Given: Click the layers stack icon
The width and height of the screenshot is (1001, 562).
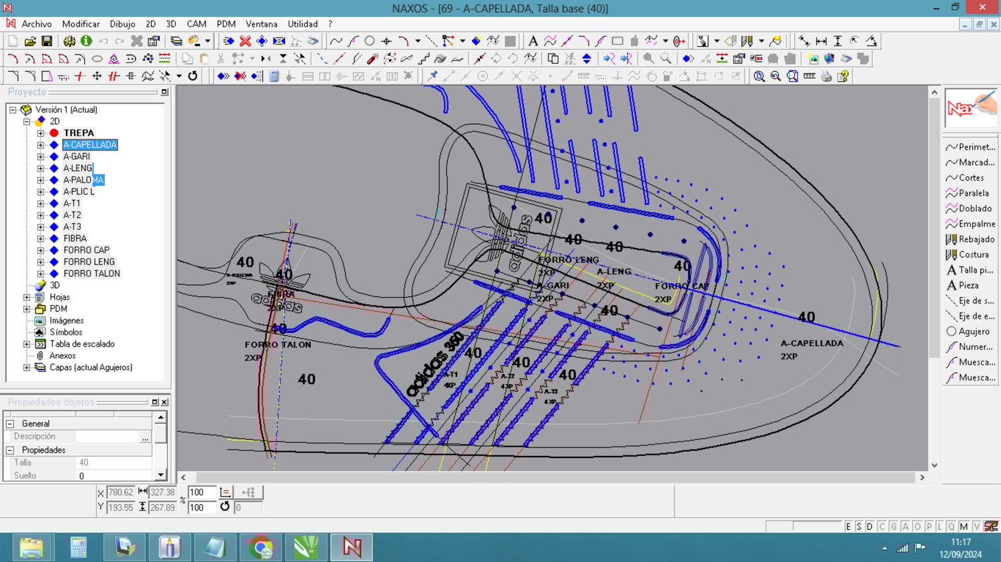Looking at the screenshot, I should pos(176,41).
